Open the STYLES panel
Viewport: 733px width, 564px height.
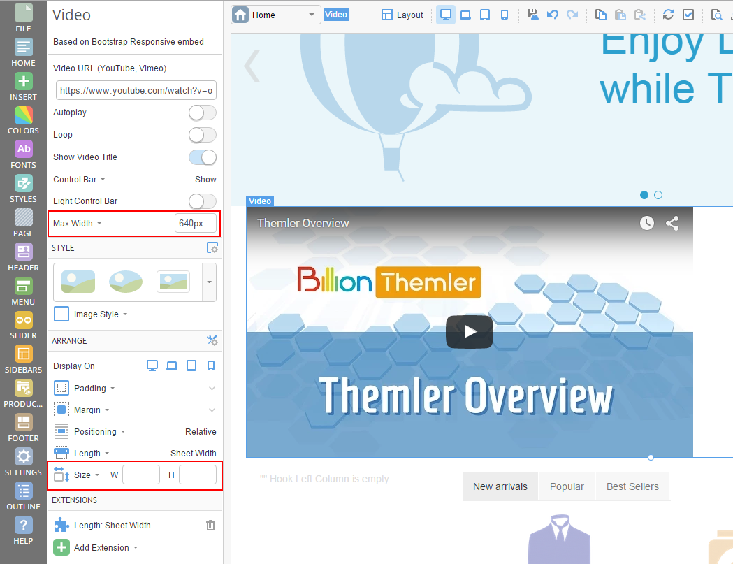tap(23, 189)
